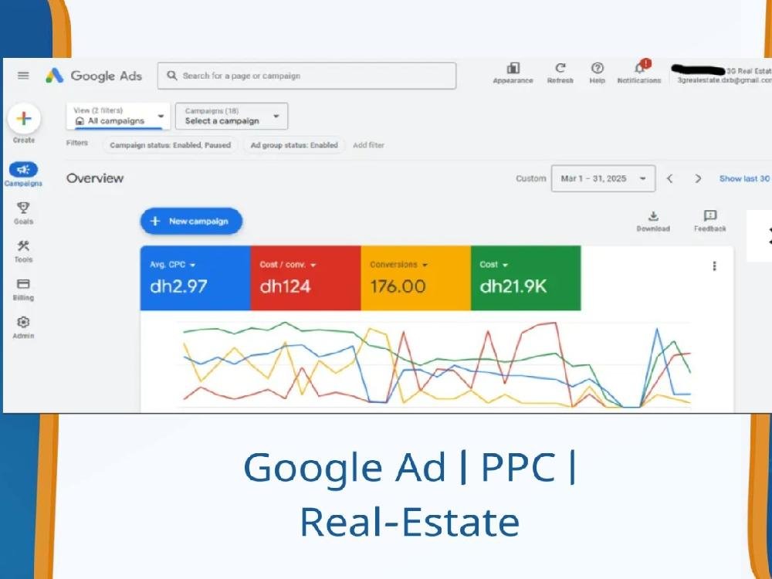Screen dimensions: 772x579
Task: Click the Refresh icon
Action: click(560, 69)
